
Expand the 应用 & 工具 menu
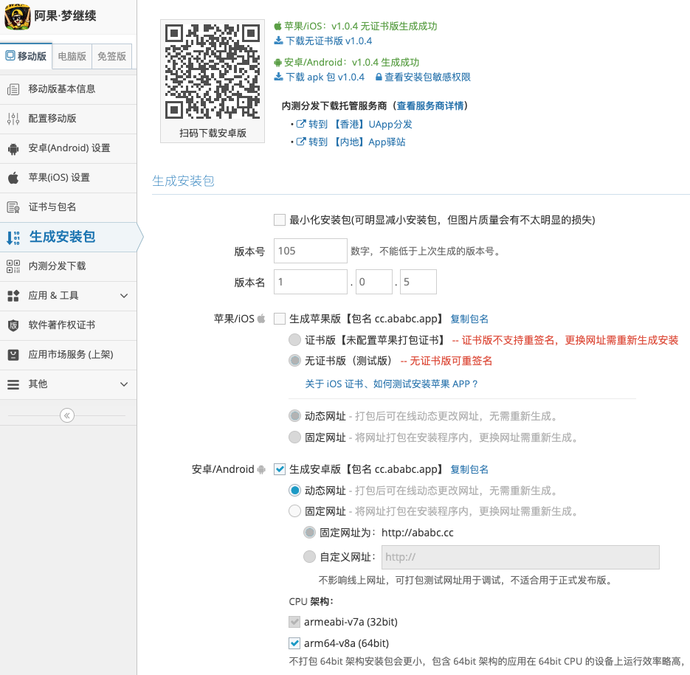(x=123, y=296)
